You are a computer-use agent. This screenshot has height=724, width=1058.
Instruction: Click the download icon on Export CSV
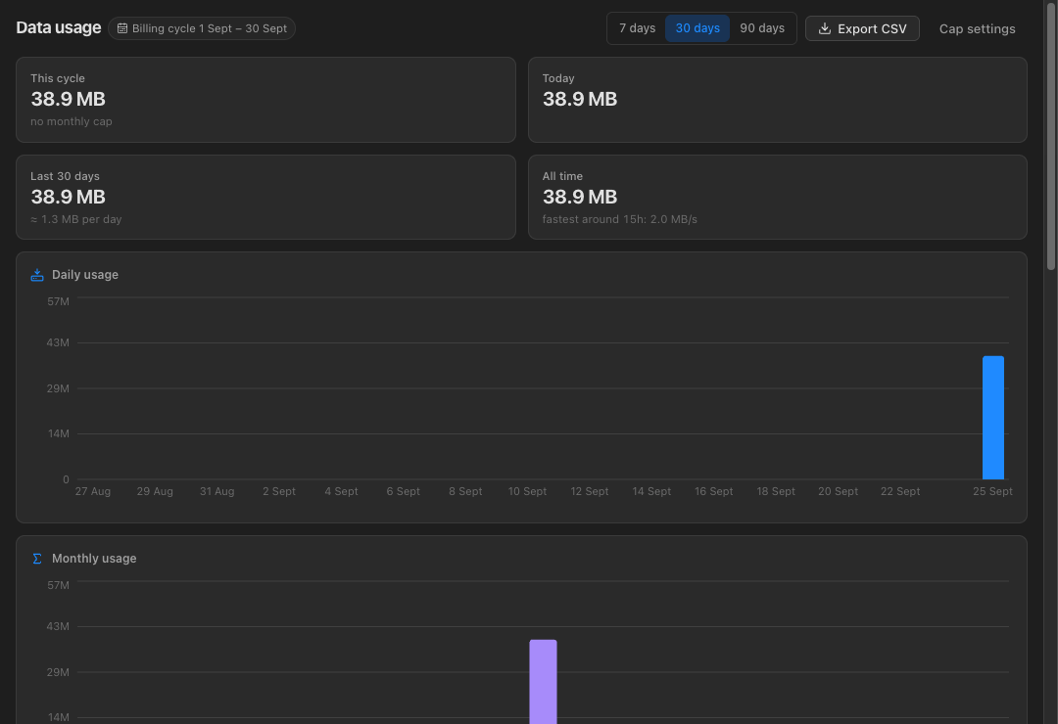(x=825, y=28)
